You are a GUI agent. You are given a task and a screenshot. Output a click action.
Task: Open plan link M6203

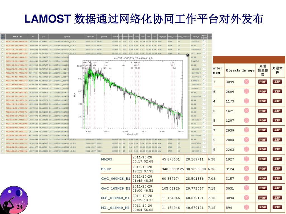click(106, 159)
